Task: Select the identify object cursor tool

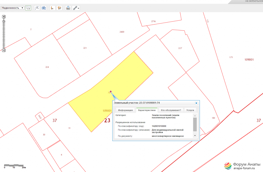Action: [x=28, y=8]
